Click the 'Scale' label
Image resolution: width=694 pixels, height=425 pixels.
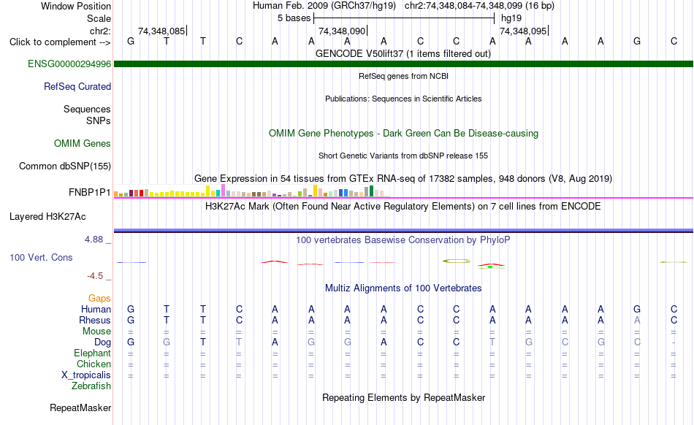tap(99, 18)
